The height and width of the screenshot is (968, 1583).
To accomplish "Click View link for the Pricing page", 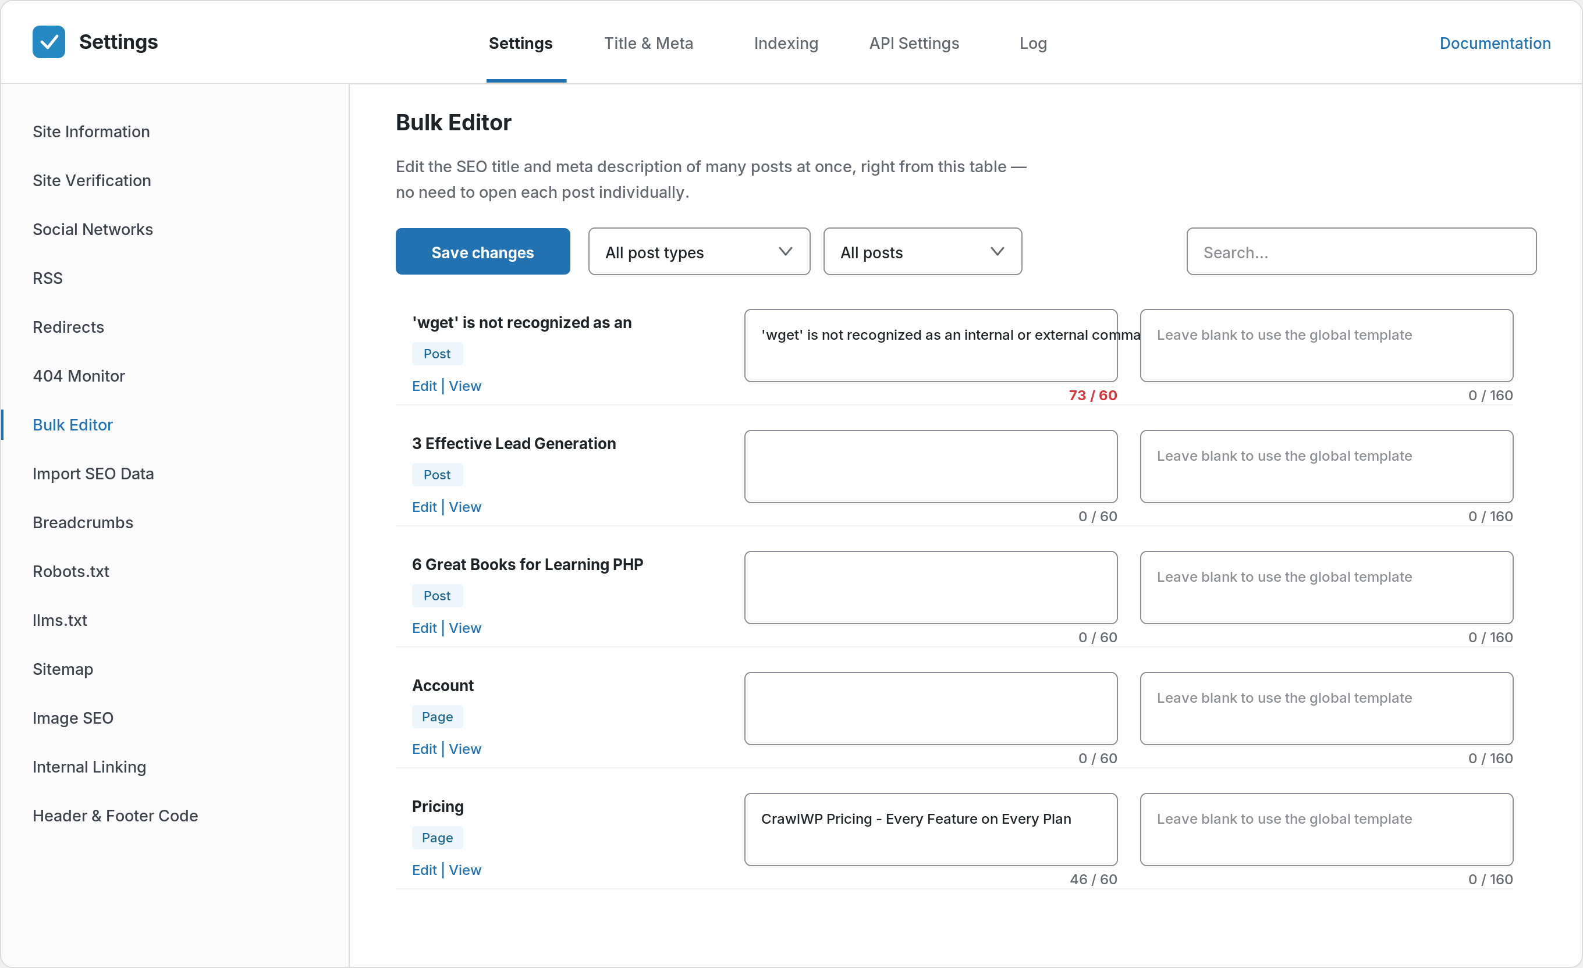I will [x=465, y=870].
